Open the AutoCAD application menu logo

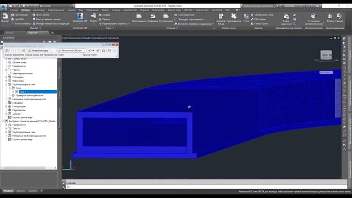click(x=3, y=7)
